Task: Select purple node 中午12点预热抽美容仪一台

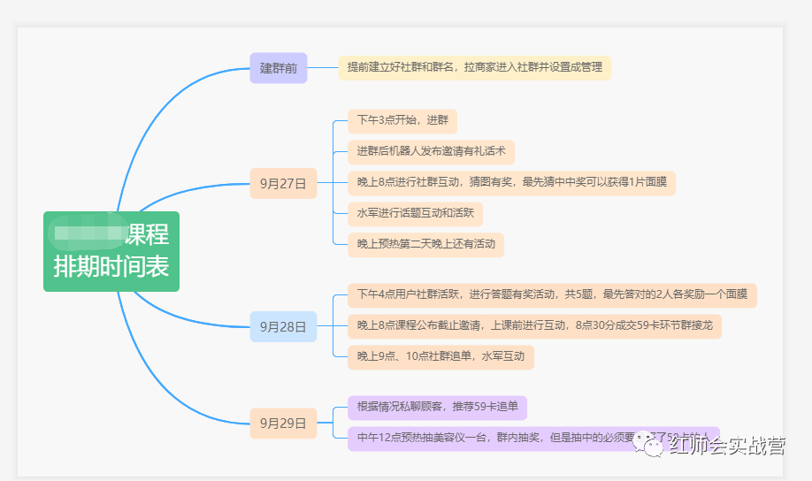Action: [x=533, y=438]
